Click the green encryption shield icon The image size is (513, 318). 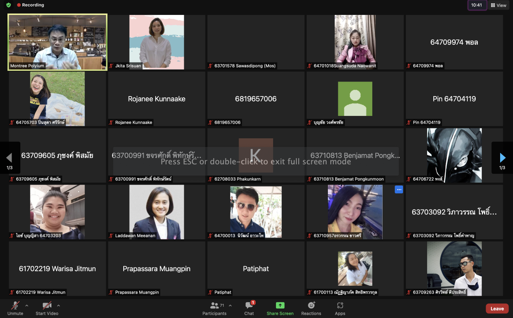tap(8, 5)
